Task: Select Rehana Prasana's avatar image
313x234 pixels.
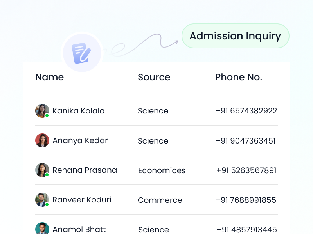Action: pos(42,170)
